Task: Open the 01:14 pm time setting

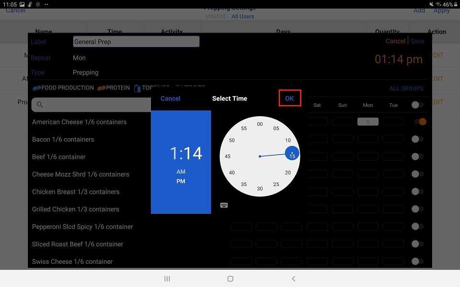Action: coord(399,59)
